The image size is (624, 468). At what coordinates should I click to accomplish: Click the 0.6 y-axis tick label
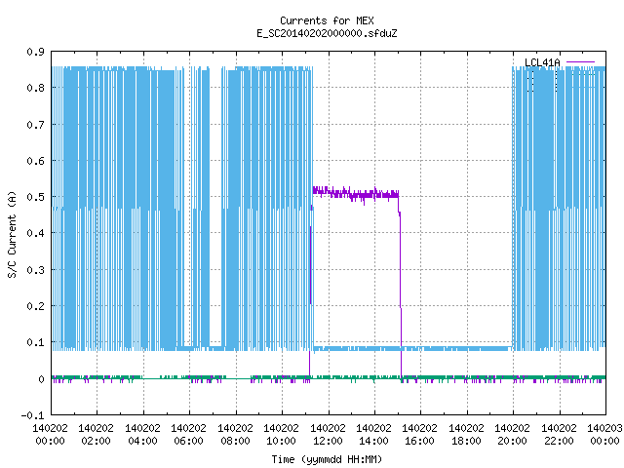[x=35, y=161]
